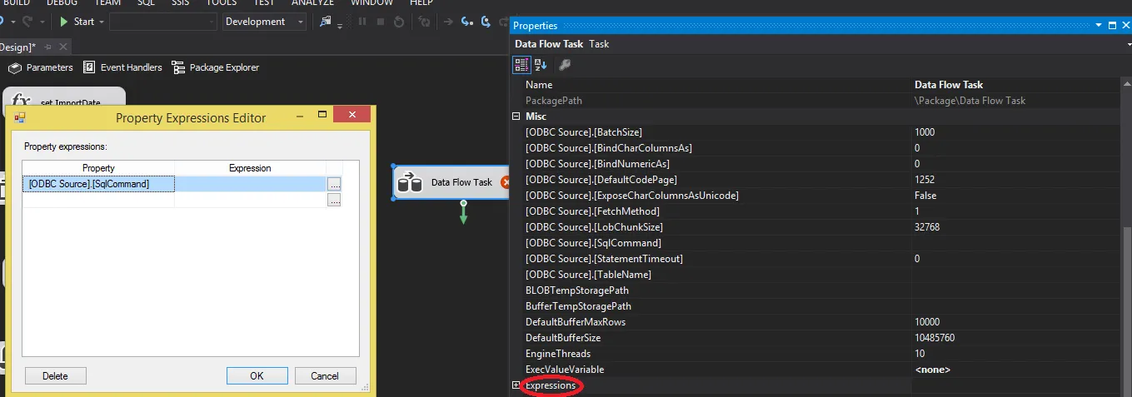Click the Package Explorer tree icon
The height and width of the screenshot is (397, 1132).
pos(177,67)
